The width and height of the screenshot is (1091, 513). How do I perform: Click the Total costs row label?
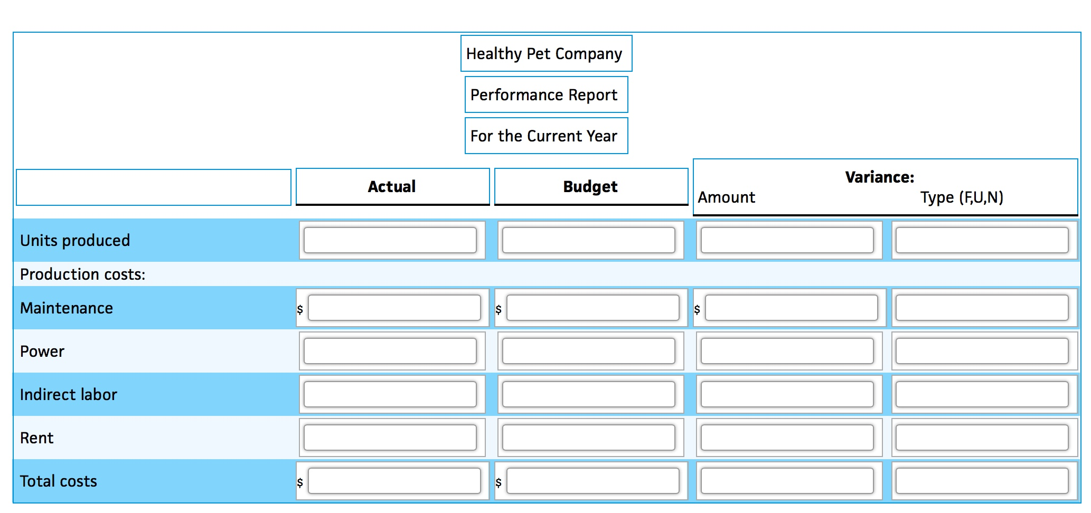click(x=59, y=481)
